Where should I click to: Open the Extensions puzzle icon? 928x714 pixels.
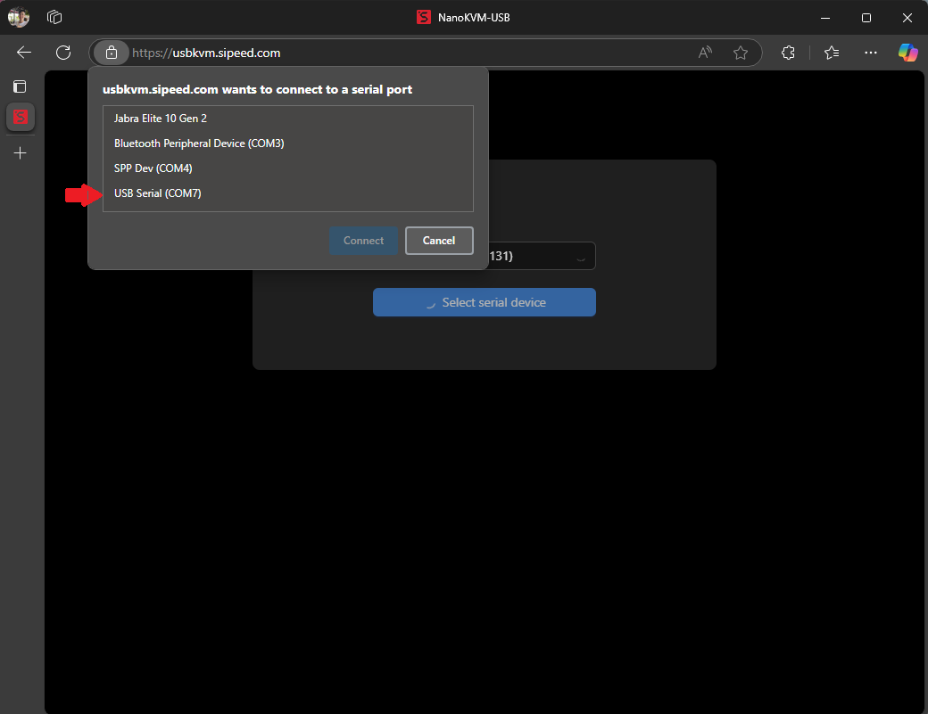788,53
